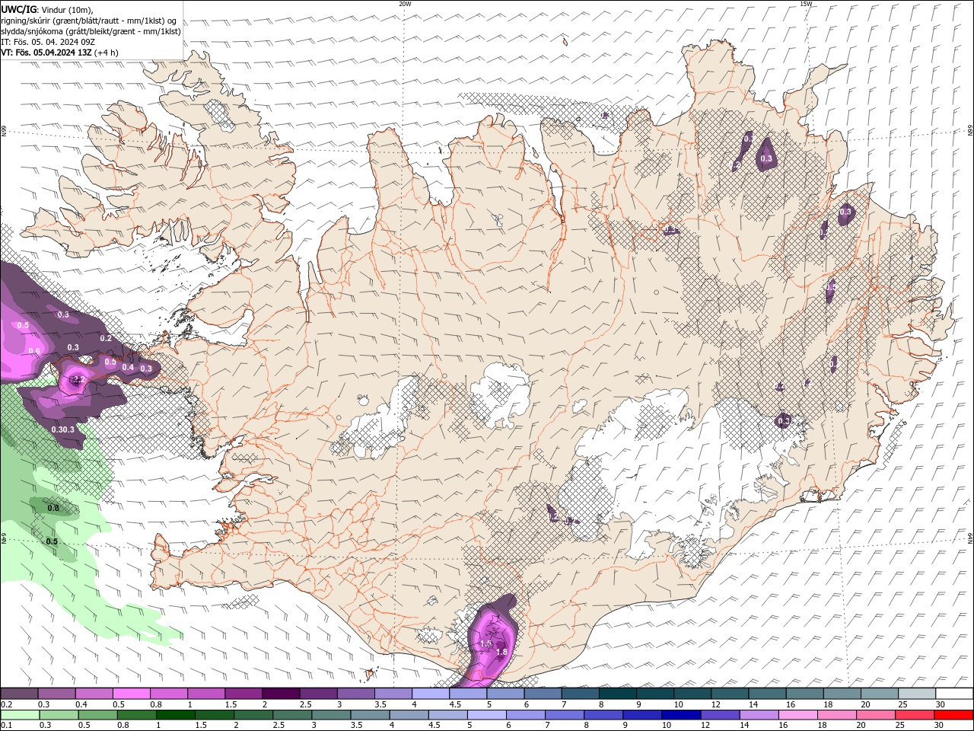Viewport: 974px width, 731px height.
Task: Select the pale gray 25–30 swatch in upper scale
Action: 916,694
